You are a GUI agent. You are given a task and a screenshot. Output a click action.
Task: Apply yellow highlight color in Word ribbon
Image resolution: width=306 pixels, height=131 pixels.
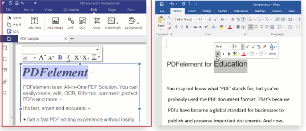point(222,27)
